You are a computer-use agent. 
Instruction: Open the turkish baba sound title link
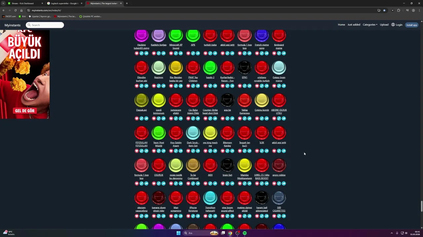(x=210, y=45)
